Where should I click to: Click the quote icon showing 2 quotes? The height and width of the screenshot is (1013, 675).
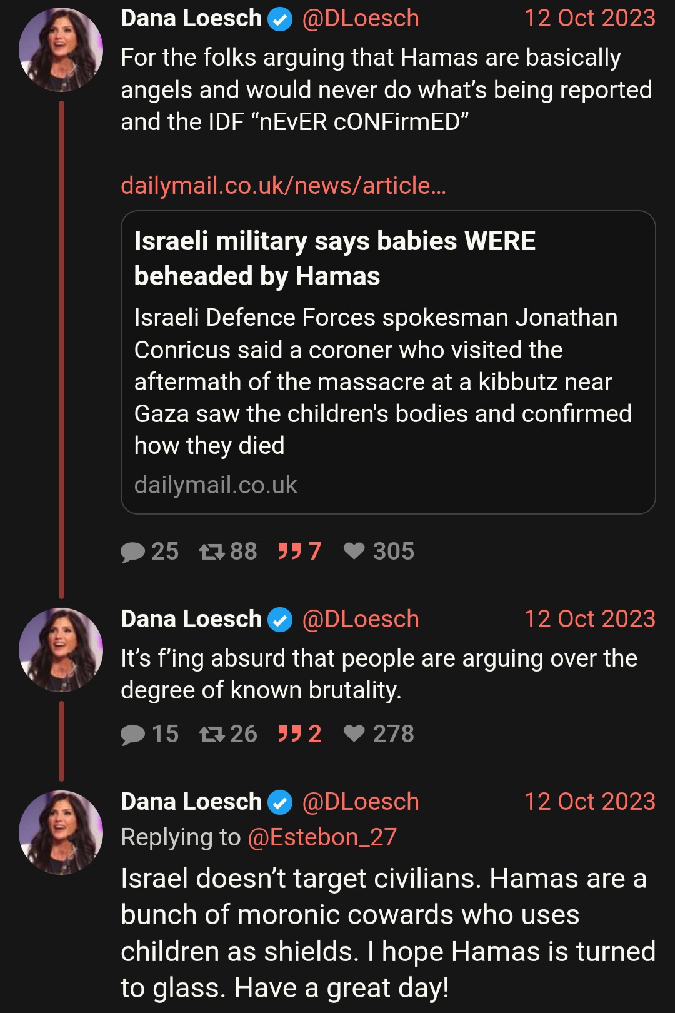click(290, 734)
